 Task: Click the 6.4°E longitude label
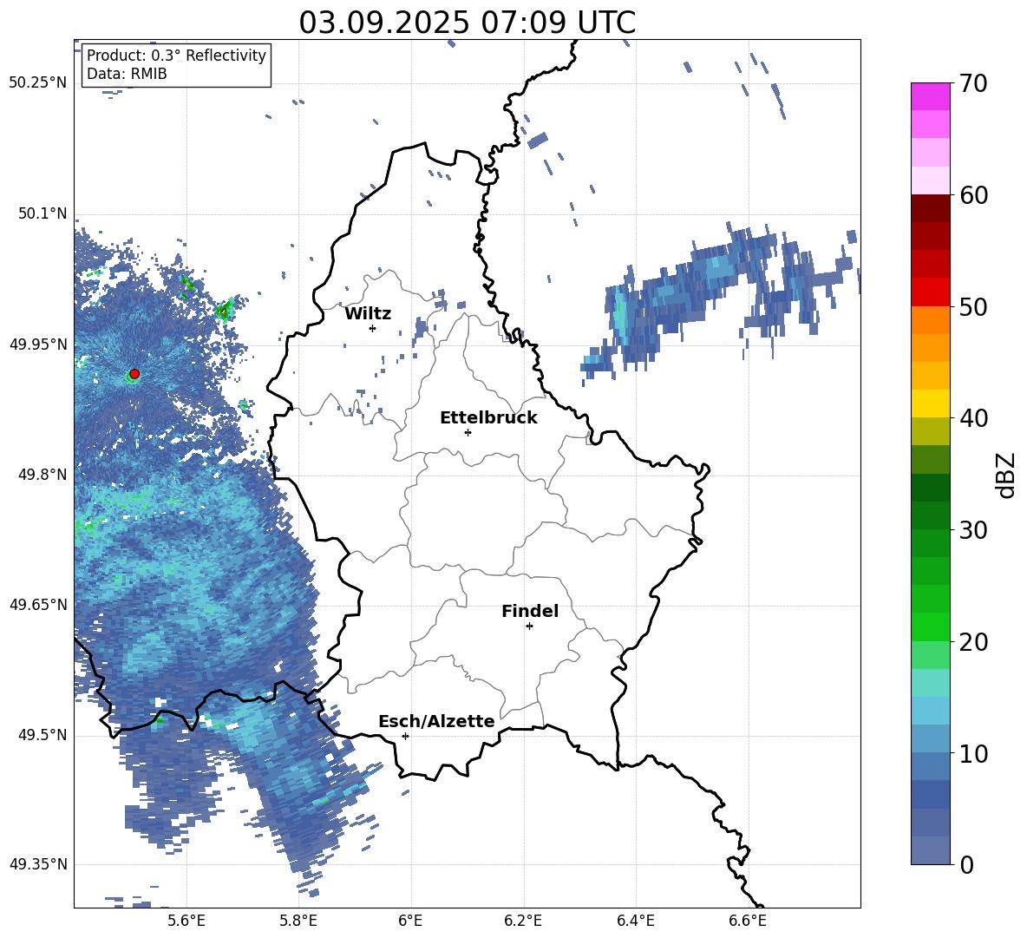tap(635, 921)
